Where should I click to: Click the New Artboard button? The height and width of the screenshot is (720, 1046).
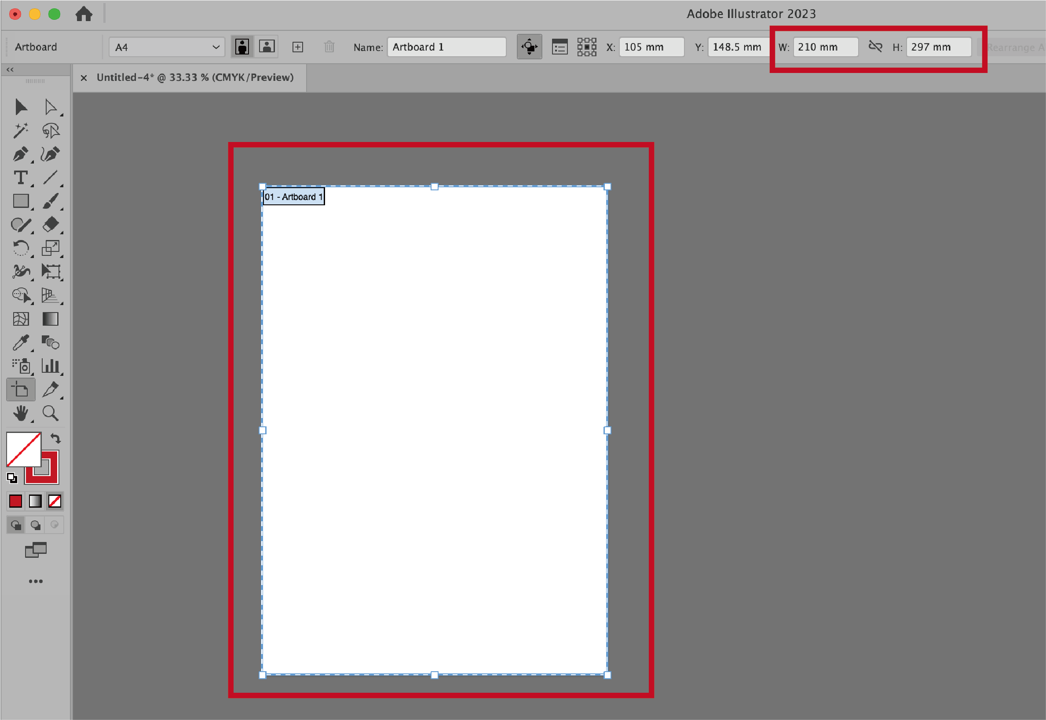[297, 47]
